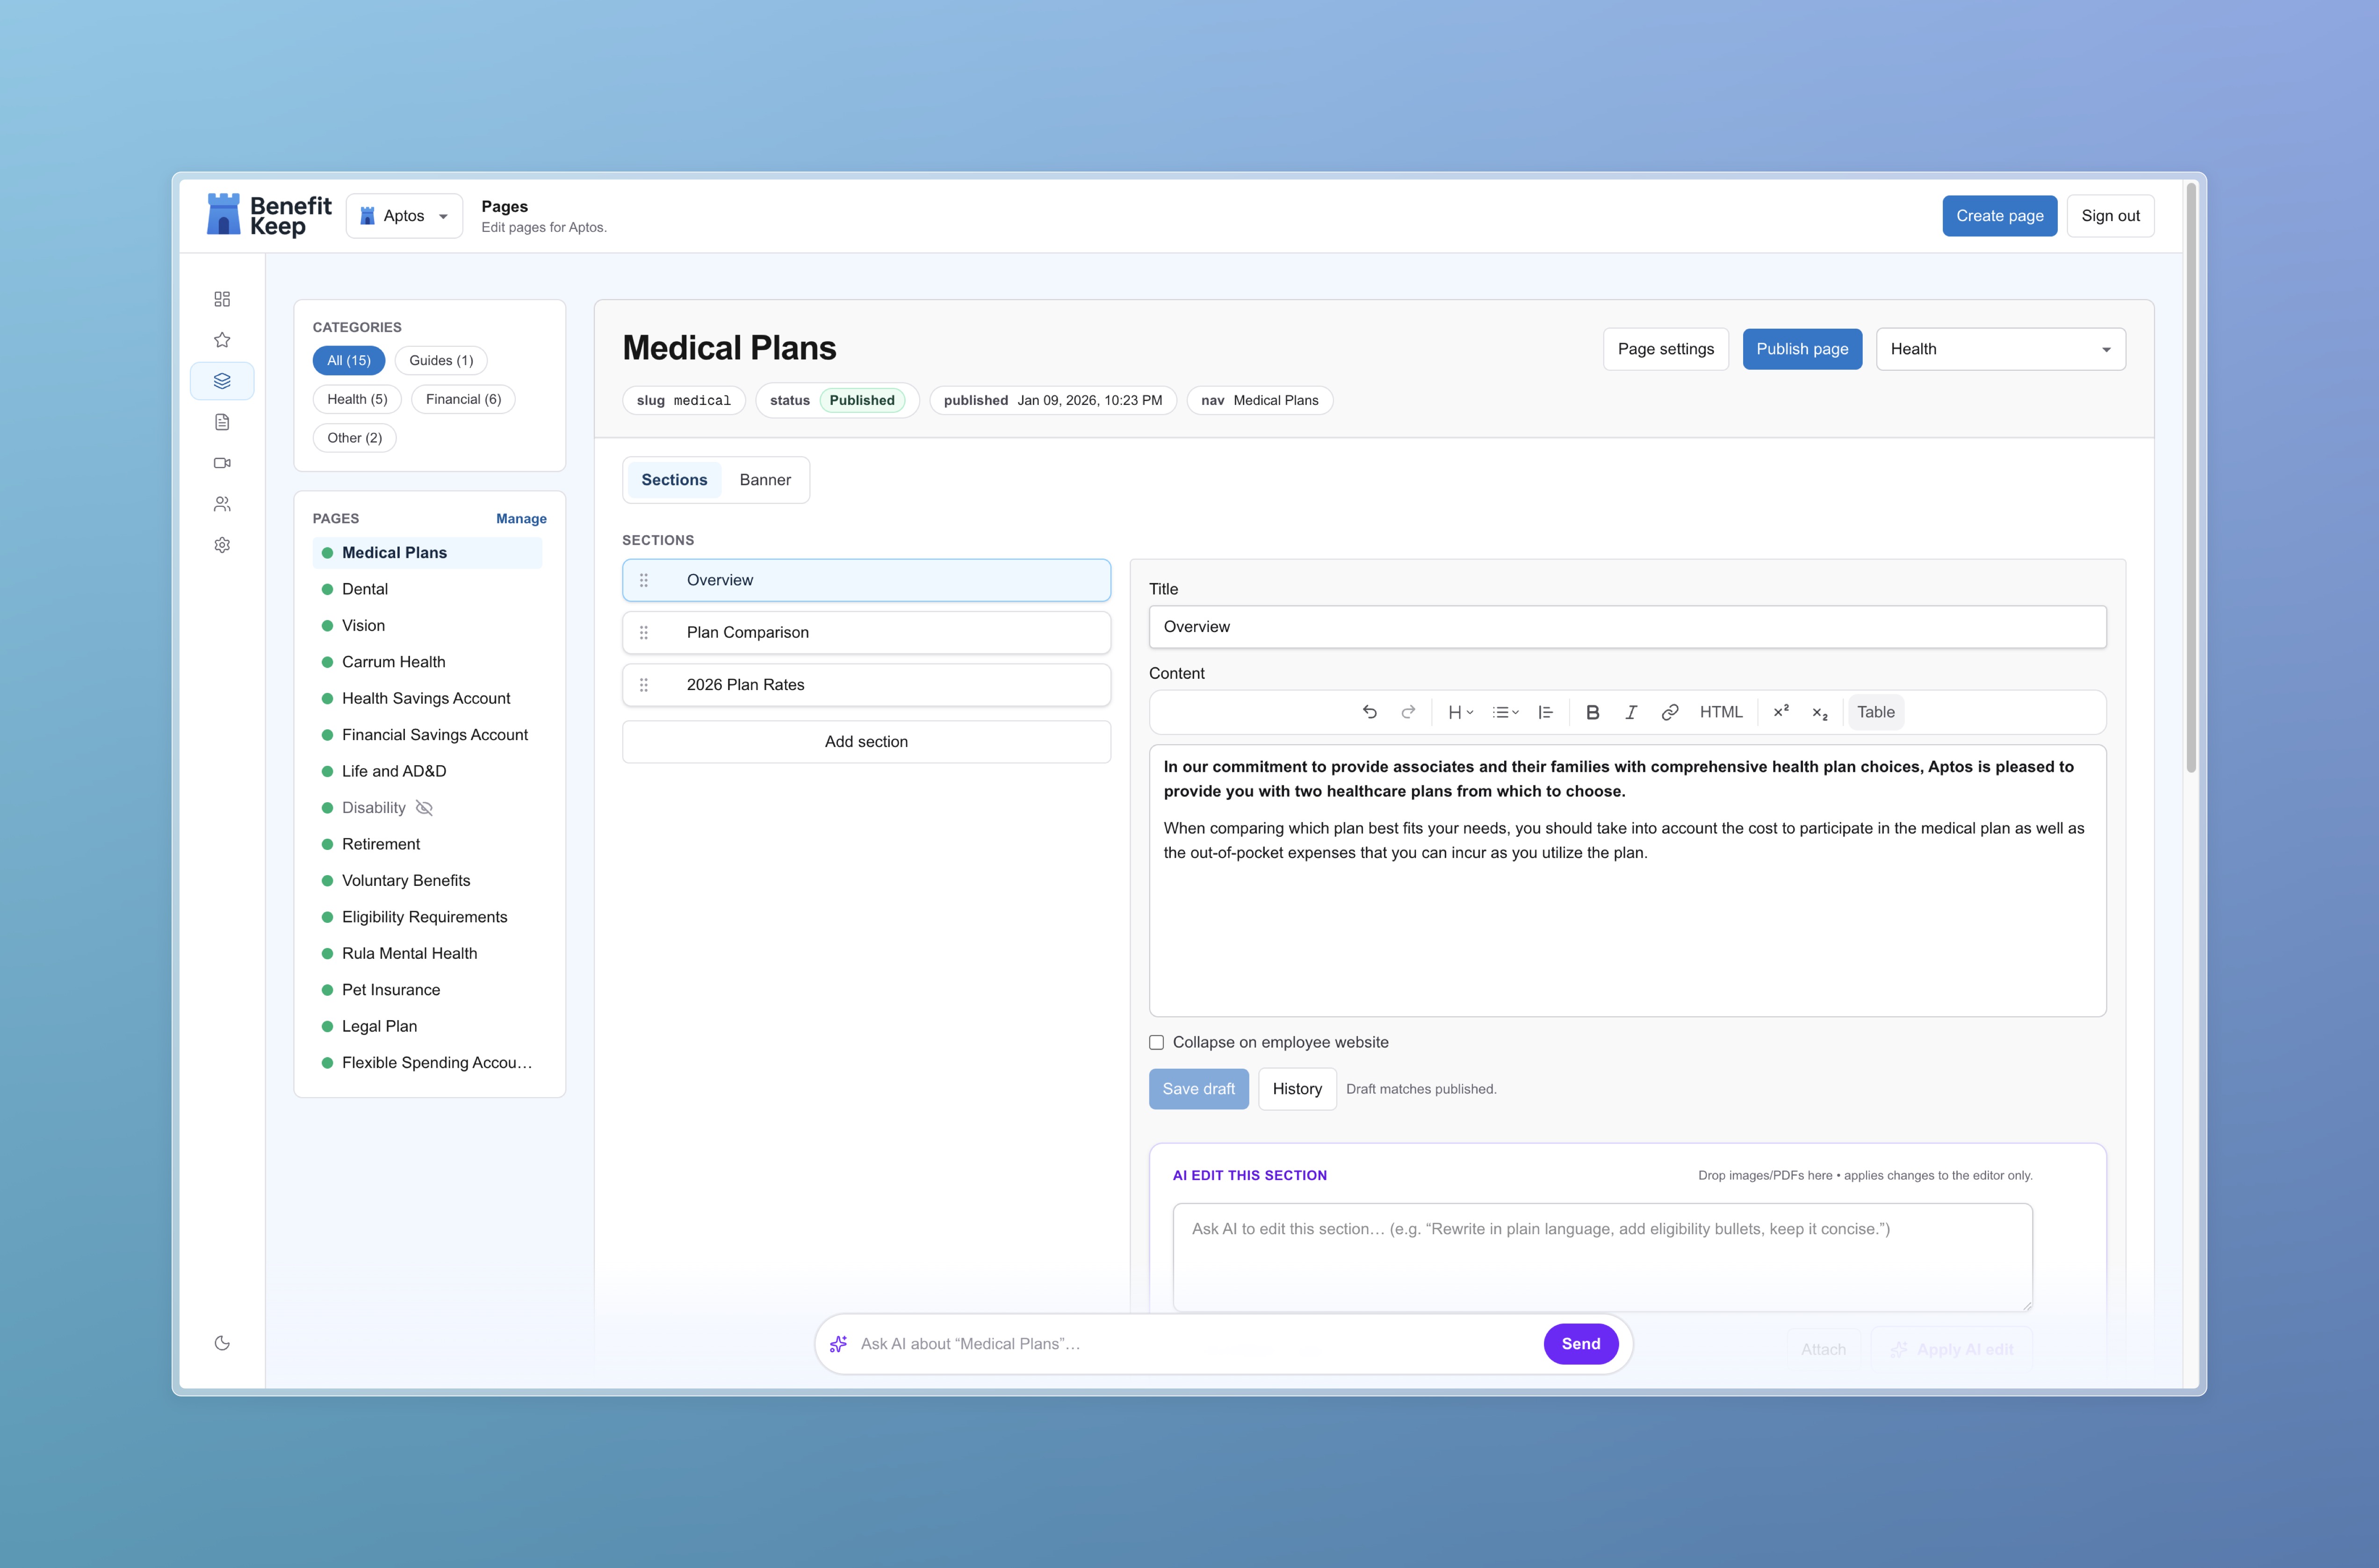
Task: Click the Ask AI about Medical Plans field
Action: [x=1190, y=1344]
